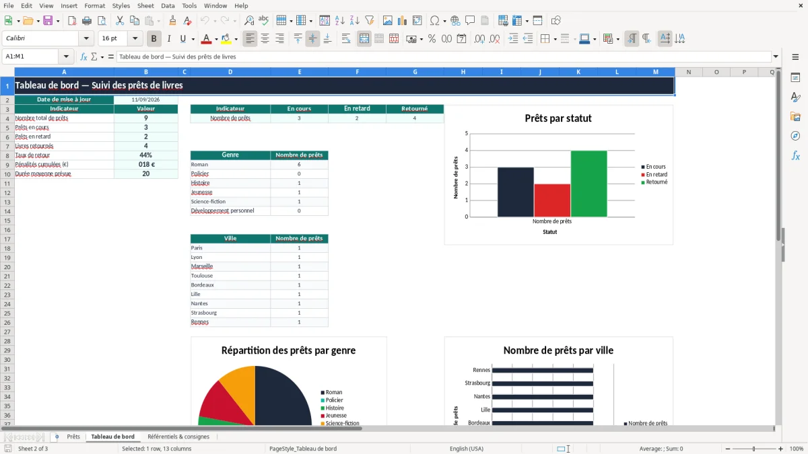This screenshot has width=808, height=454.
Task: Click column header N
Action: [688, 72]
